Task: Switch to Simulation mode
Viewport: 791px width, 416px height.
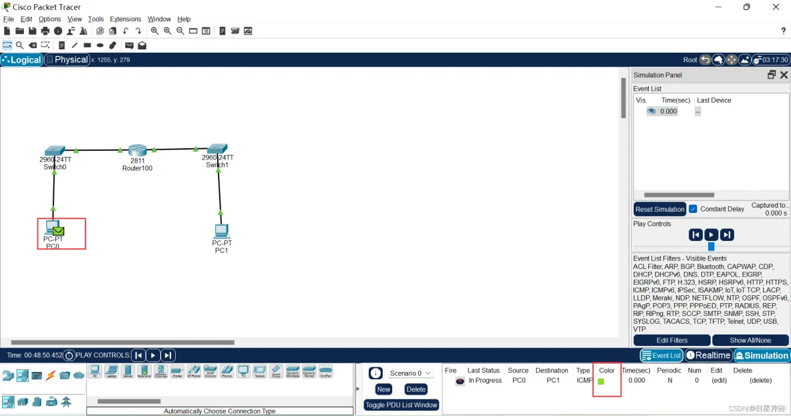Action: [761, 355]
